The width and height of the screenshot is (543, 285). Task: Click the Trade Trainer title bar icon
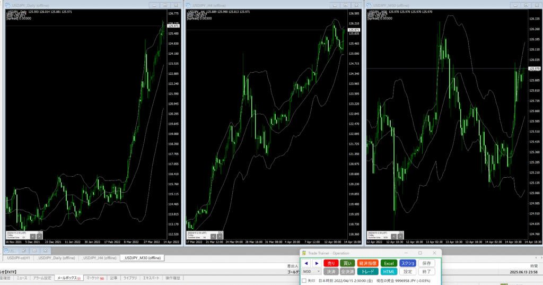[x=304, y=253]
